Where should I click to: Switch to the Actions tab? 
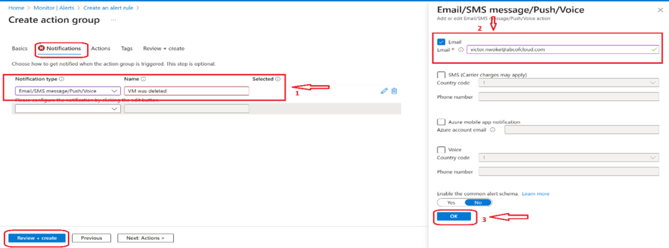pos(101,49)
